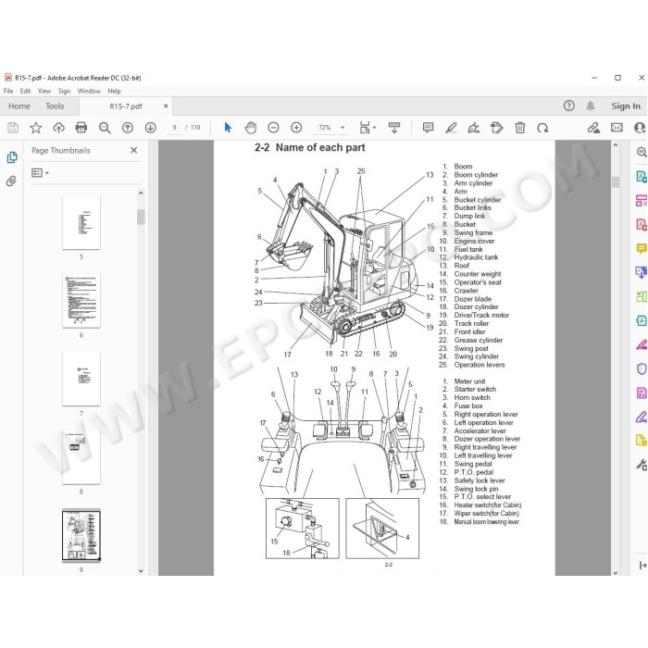This screenshot has height=648, width=648.
Task: Send file by email envelope icon
Action: coord(617,128)
